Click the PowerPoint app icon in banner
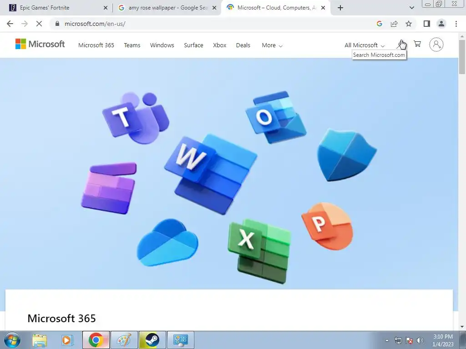Image resolution: width=466 pixels, height=349 pixels. [327, 226]
